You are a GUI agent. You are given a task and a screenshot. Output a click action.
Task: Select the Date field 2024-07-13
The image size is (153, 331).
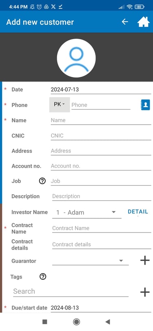pos(101,90)
